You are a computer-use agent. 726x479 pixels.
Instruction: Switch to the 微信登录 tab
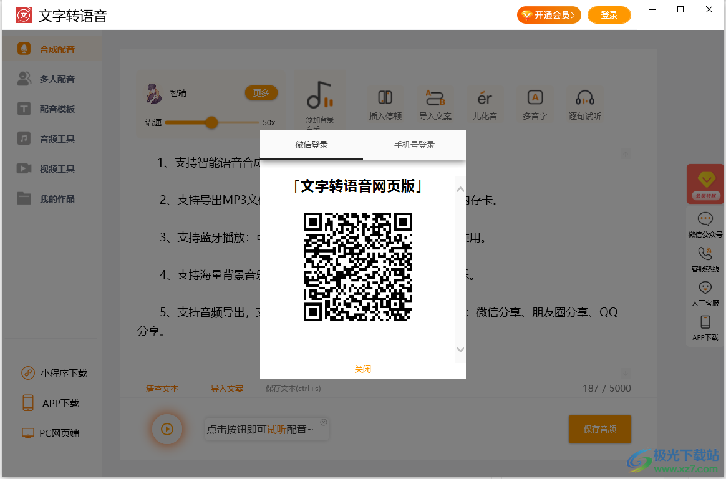click(x=312, y=145)
